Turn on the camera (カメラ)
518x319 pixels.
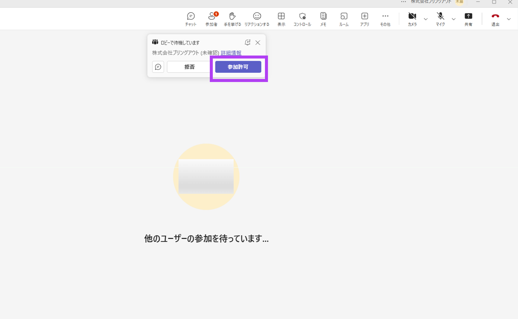point(412,19)
